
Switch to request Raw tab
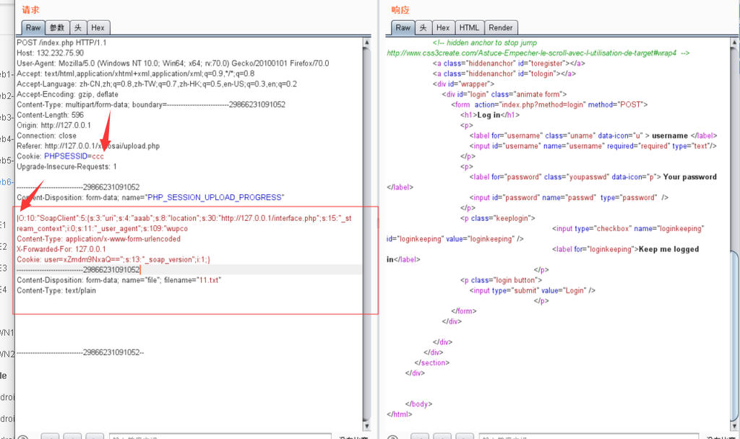click(x=33, y=27)
